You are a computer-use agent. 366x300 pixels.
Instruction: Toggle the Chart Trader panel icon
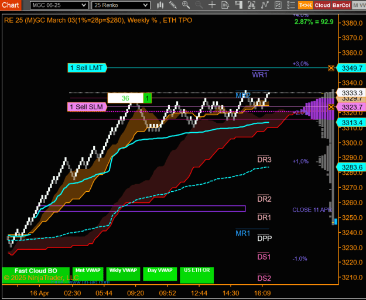(238, 5)
